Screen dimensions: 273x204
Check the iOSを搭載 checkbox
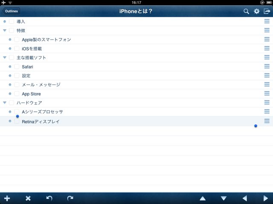[x=17, y=48]
